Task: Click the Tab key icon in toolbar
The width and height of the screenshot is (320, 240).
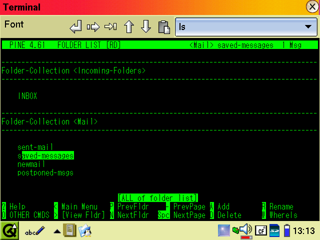Action: point(110,26)
